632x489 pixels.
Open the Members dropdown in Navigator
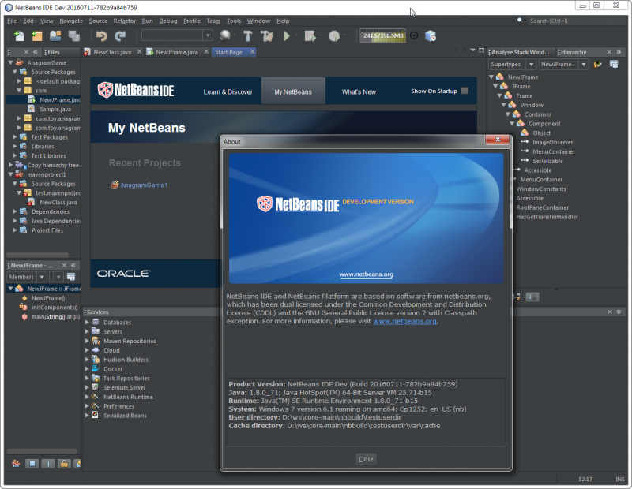coord(26,277)
